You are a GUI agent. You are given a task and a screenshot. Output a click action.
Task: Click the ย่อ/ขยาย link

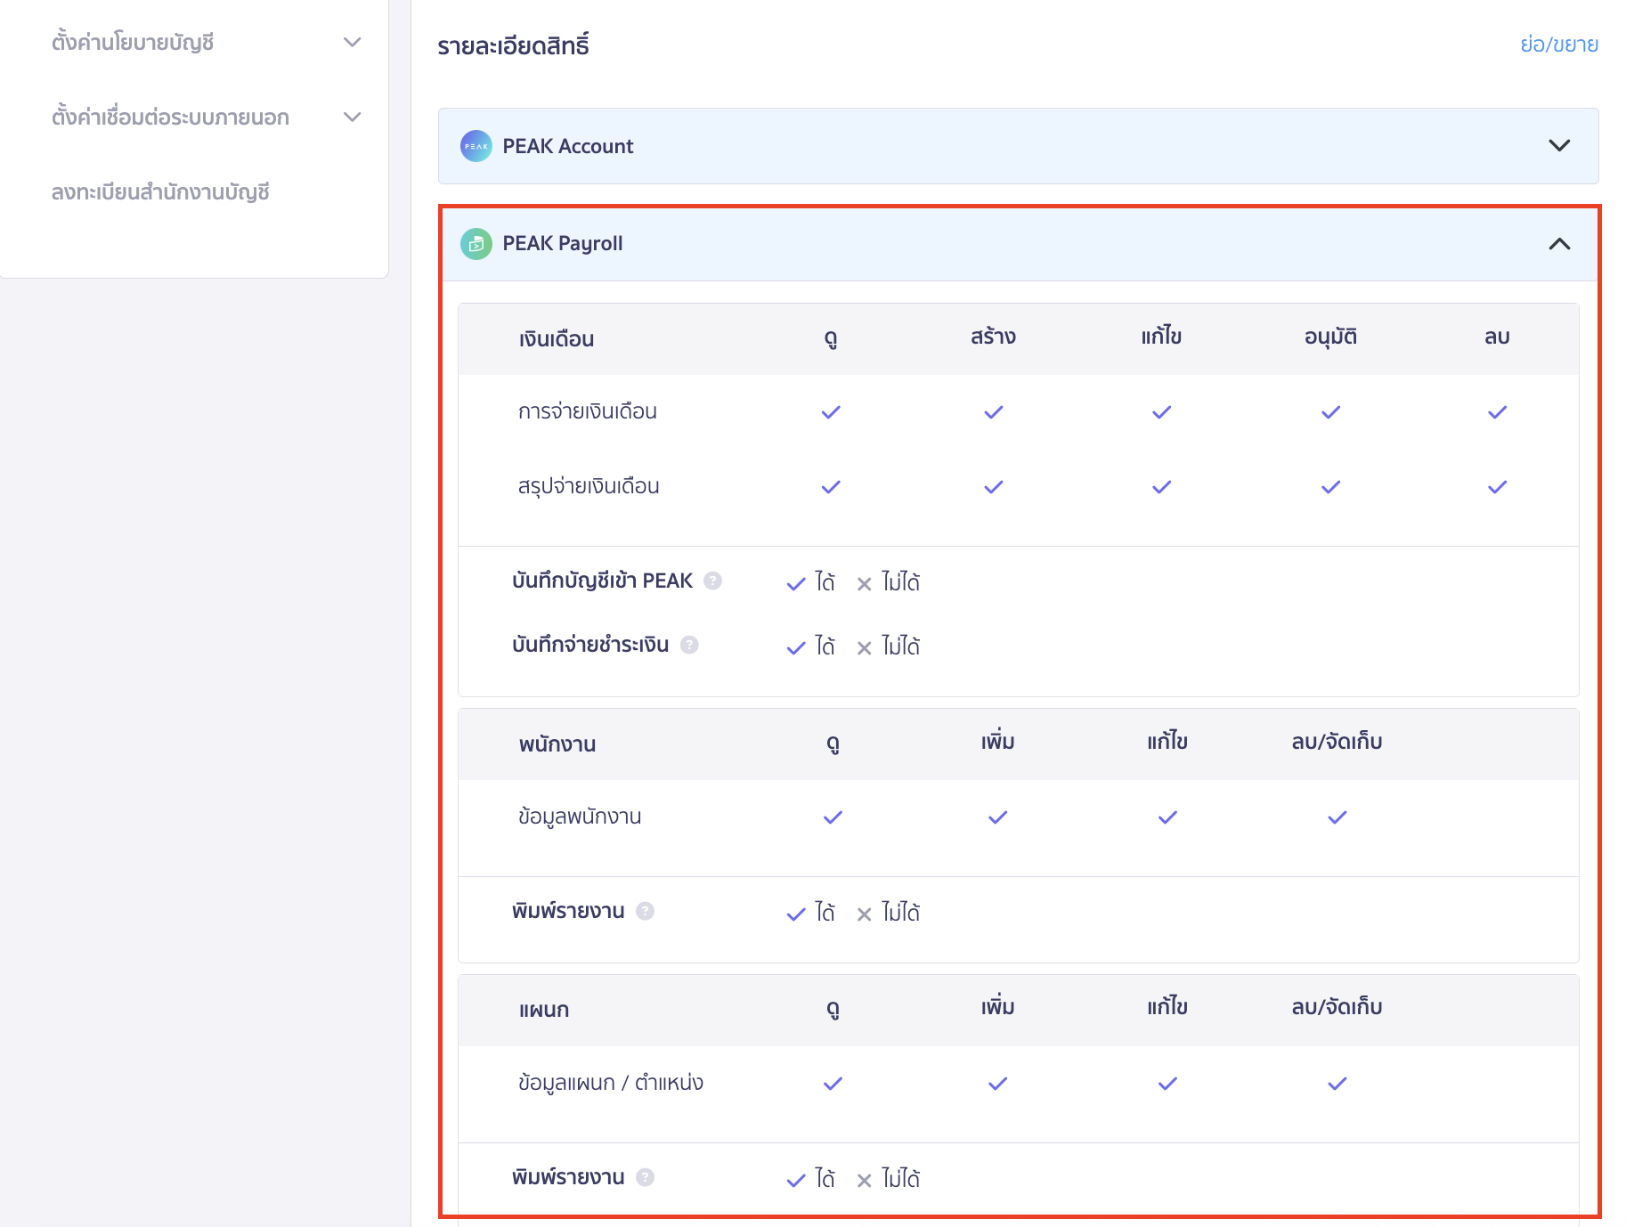pyautogui.click(x=1559, y=45)
